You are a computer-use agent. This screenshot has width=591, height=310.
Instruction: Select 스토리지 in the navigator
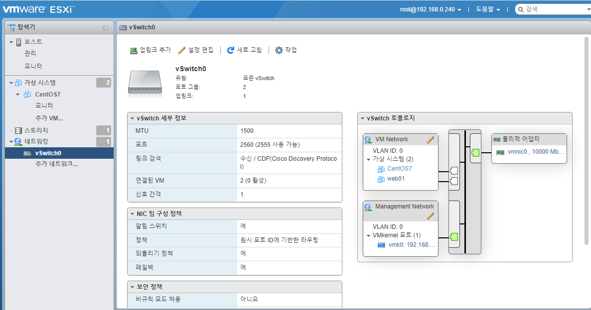pyautogui.click(x=36, y=130)
